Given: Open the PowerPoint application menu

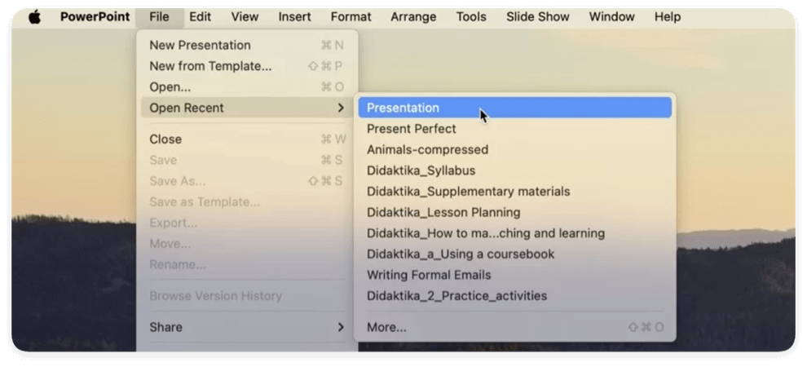Looking at the screenshot, I should click(x=95, y=17).
